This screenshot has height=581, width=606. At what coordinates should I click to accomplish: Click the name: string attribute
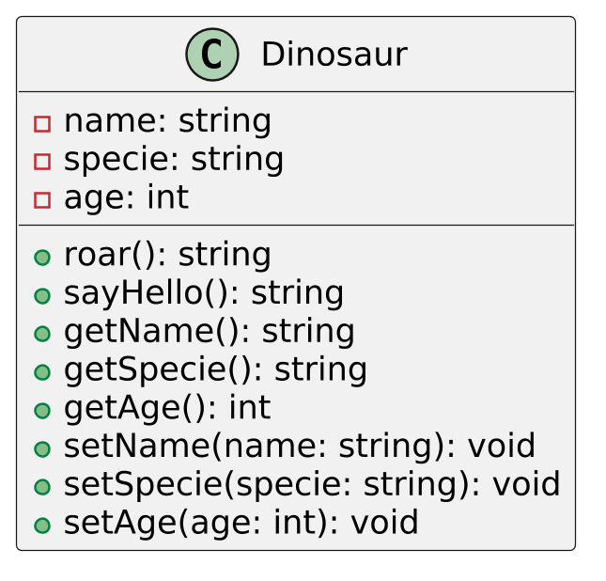[167, 122]
